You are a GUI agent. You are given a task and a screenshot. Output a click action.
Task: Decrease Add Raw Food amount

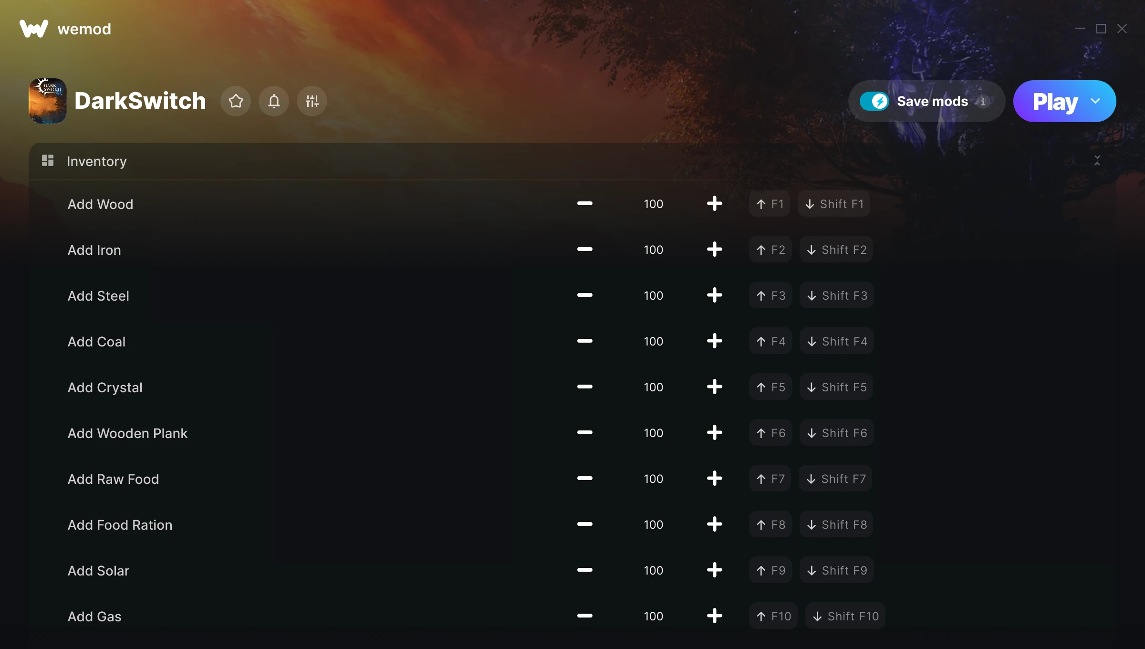point(585,479)
